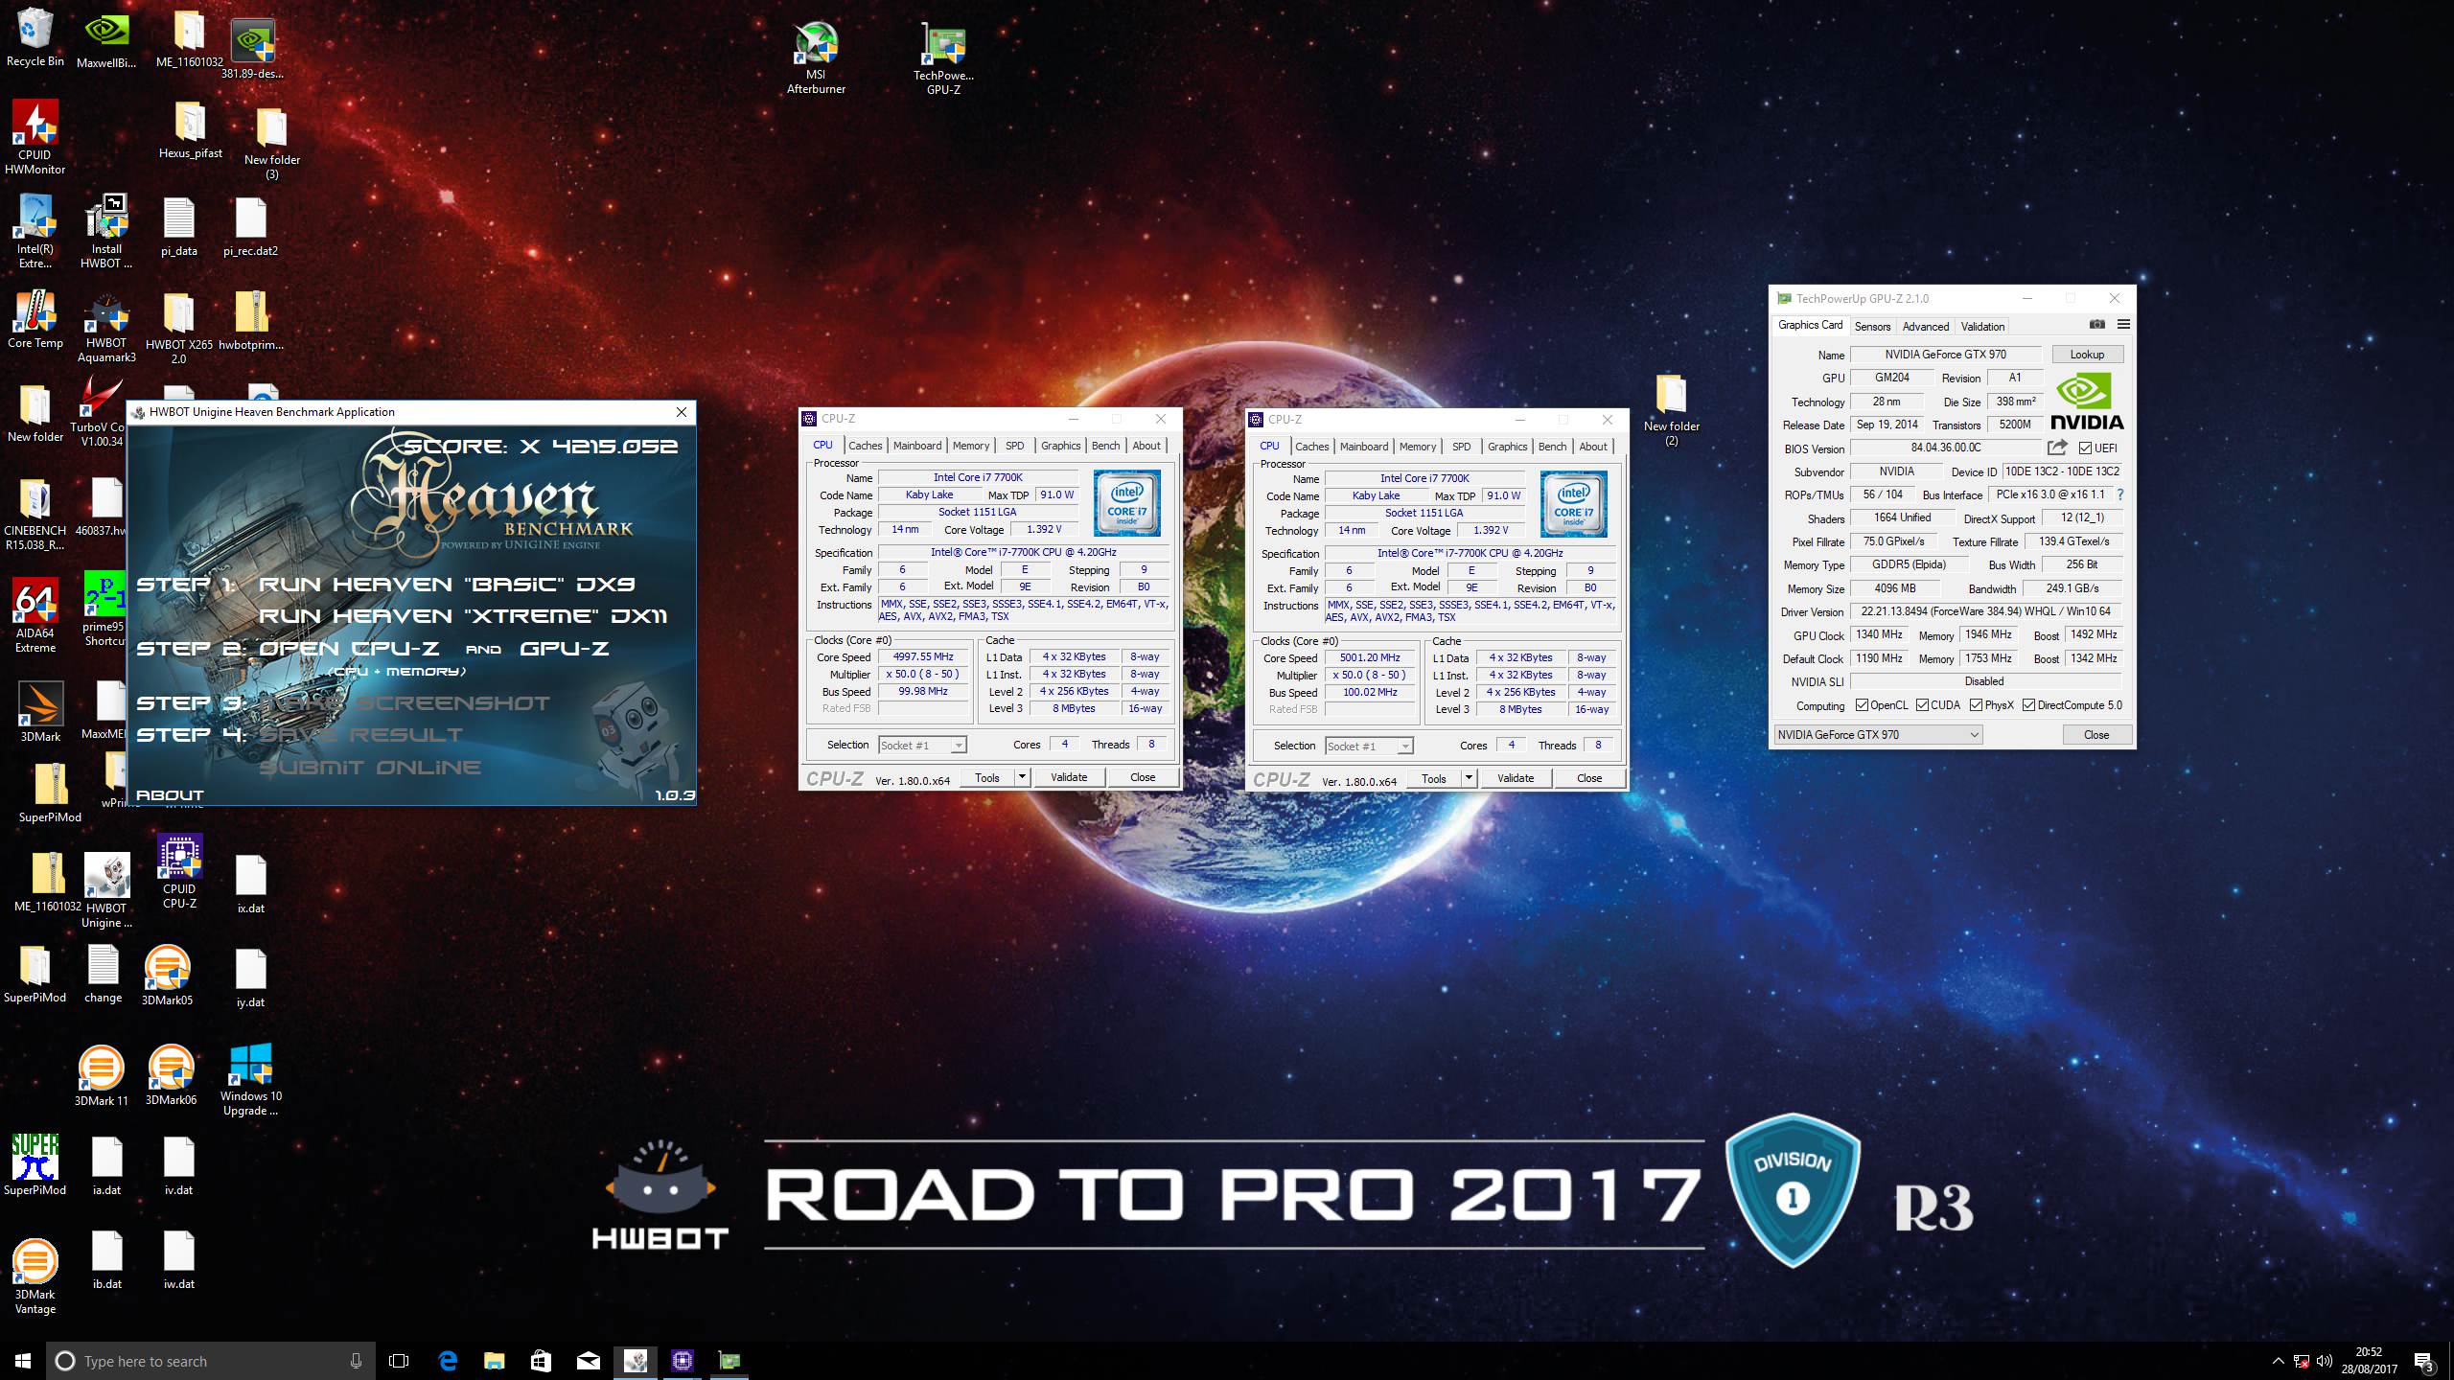Open the Windows Start menu
The height and width of the screenshot is (1380, 2454).
23,1360
